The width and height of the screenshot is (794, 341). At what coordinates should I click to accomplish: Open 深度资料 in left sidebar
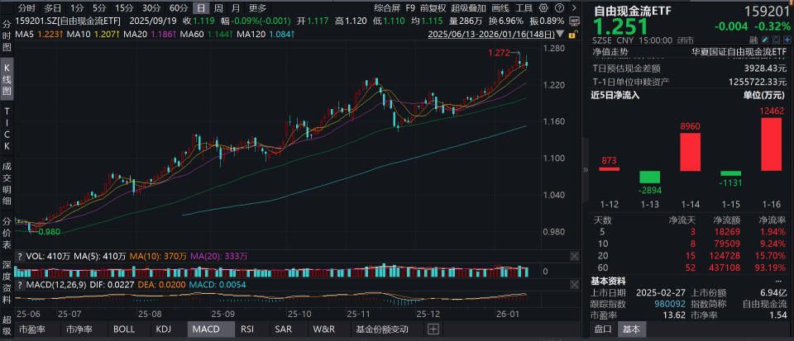7,283
